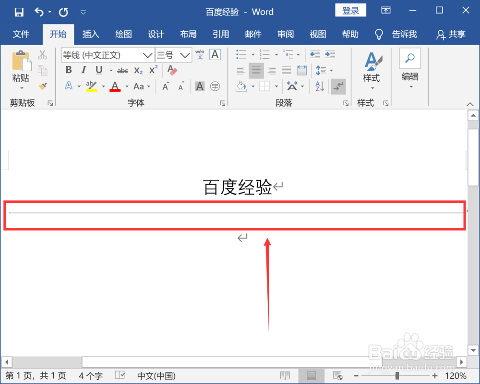Click the 登录 sign-in button
Viewport: 480px width, 384px height.
coord(350,11)
